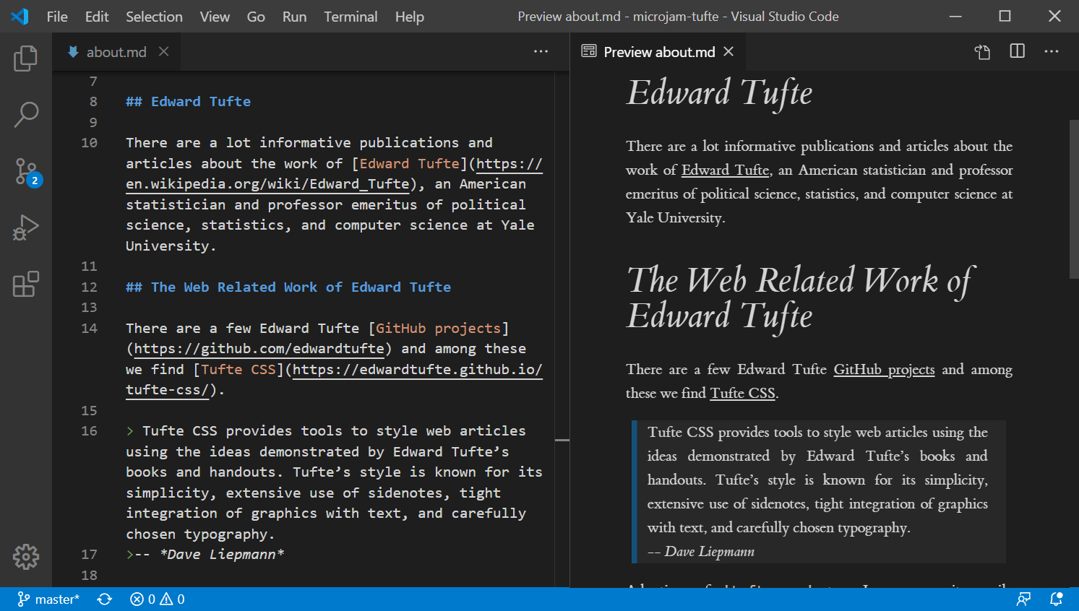Screen dimensions: 1079x611
Task: Click the github.com/edwardtufte URL in the editor
Action: click(259, 349)
